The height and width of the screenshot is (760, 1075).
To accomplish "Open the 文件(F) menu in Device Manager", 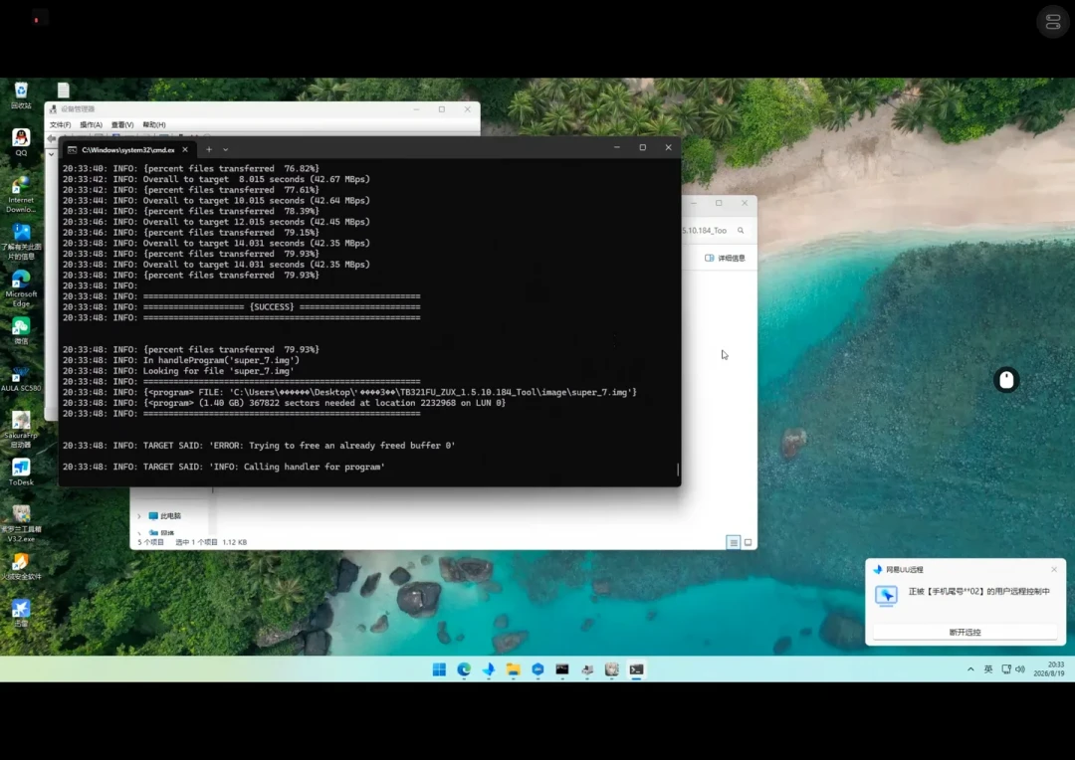I will click(61, 124).
